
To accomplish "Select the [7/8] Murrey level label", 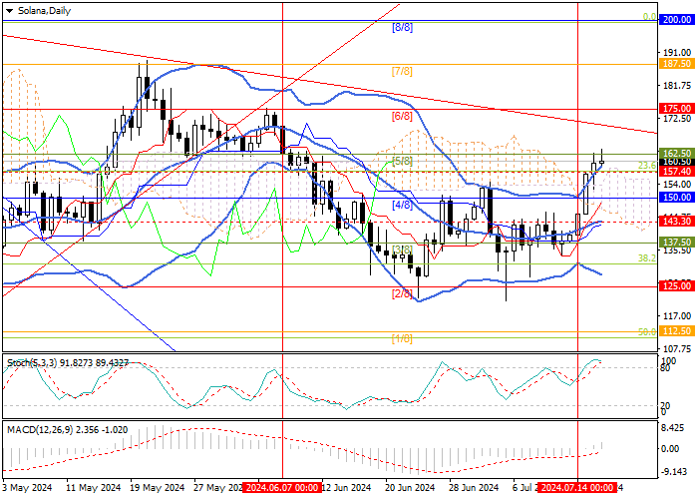I will coord(402,71).
